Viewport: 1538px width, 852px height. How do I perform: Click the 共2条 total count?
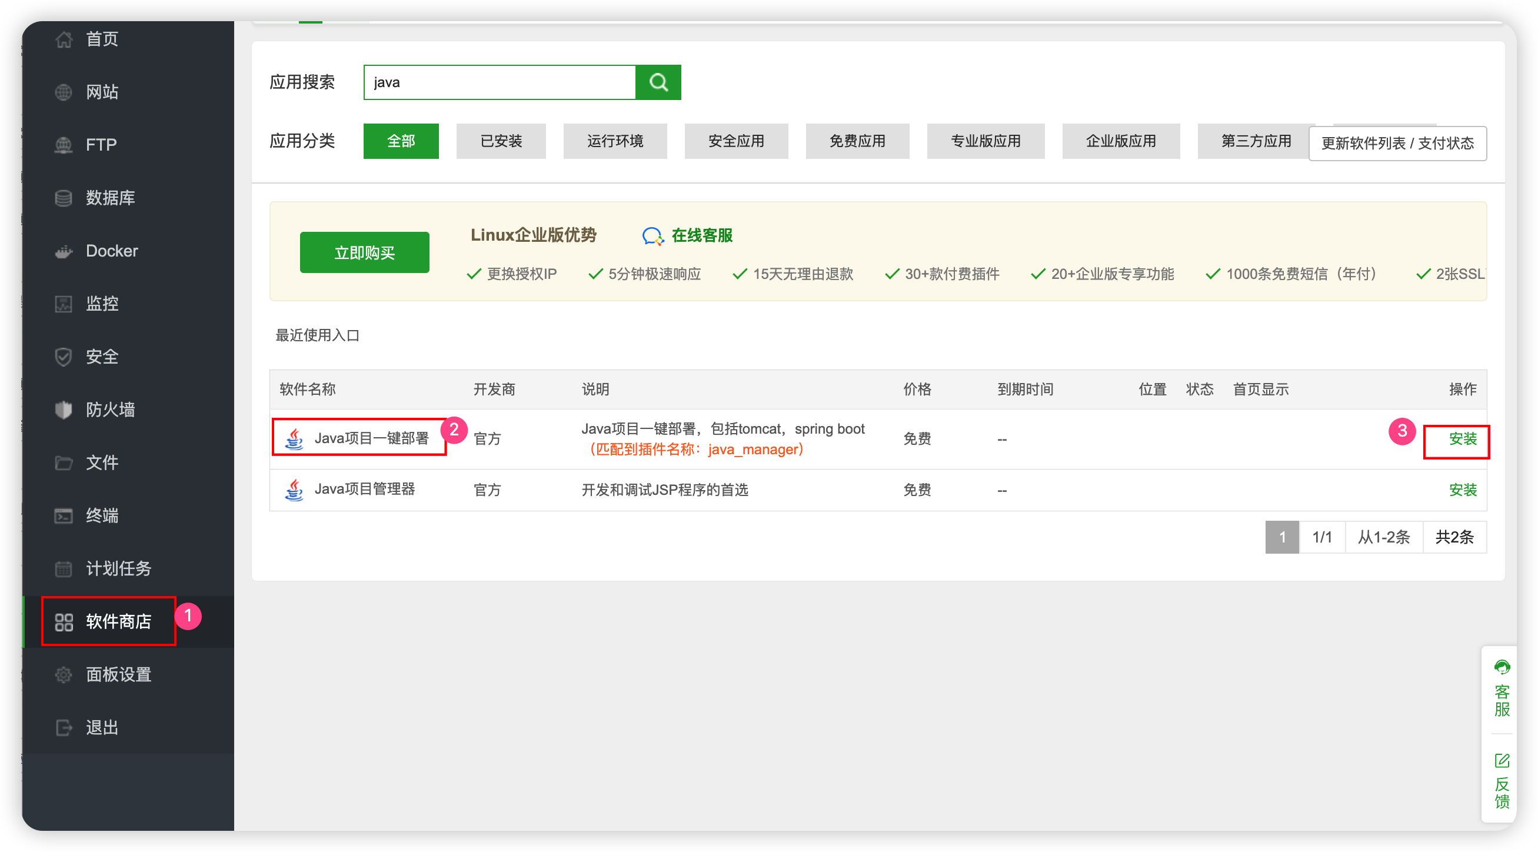coord(1455,538)
